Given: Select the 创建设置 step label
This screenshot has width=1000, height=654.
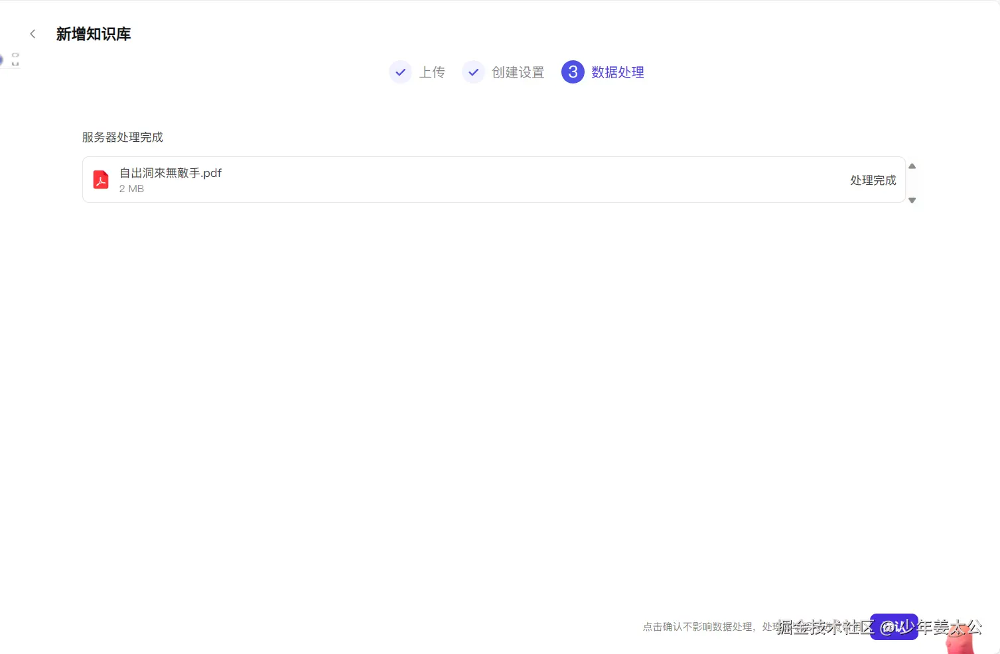Looking at the screenshot, I should 518,72.
